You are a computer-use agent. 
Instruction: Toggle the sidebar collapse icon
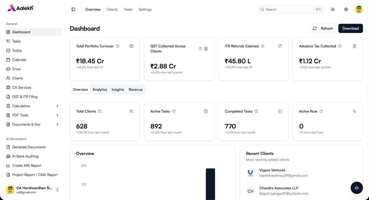pos(73,10)
